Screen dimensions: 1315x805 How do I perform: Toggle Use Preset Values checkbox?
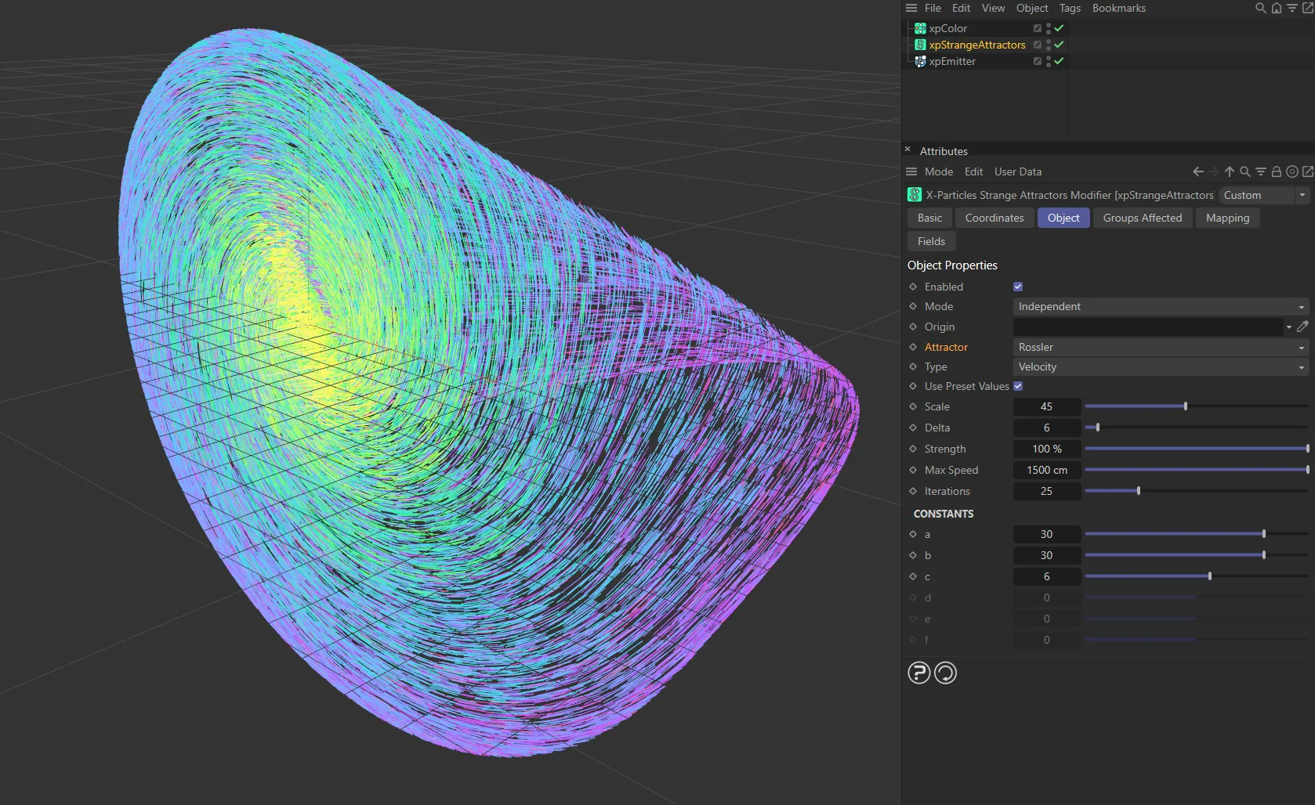[x=1018, y=386]
